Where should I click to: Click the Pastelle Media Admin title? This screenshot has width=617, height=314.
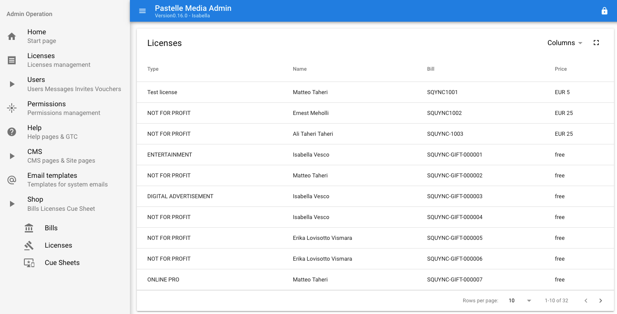click(193, 8)
